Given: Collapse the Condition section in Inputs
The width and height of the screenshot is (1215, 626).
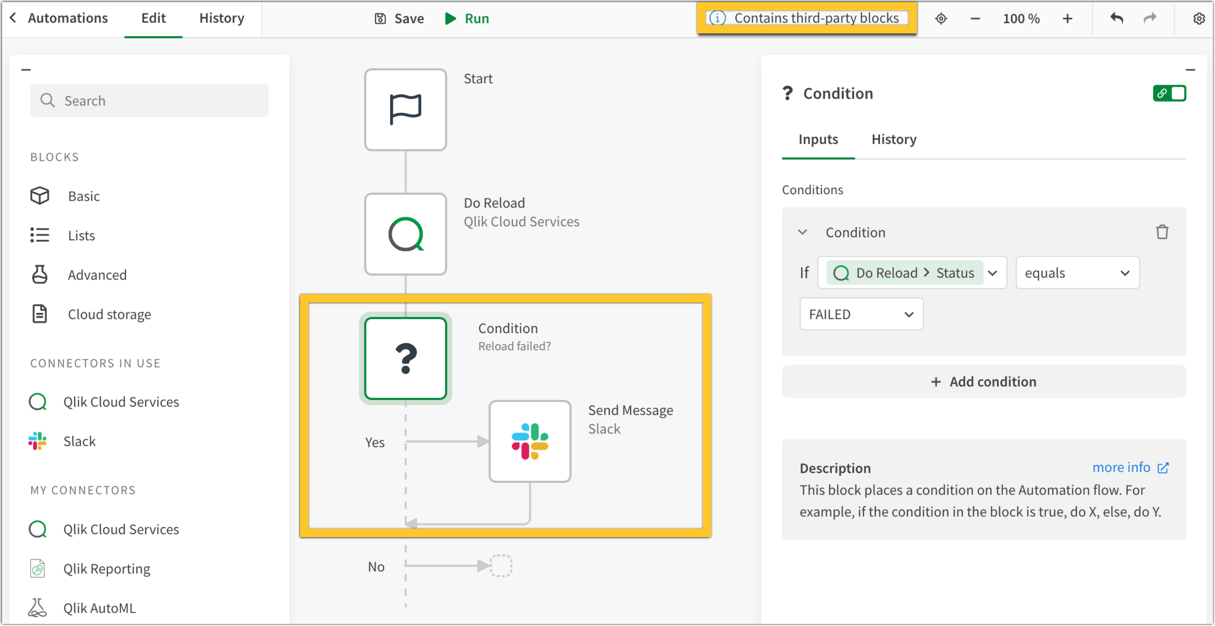Looking at the screenshot, I should coord(802,232).
